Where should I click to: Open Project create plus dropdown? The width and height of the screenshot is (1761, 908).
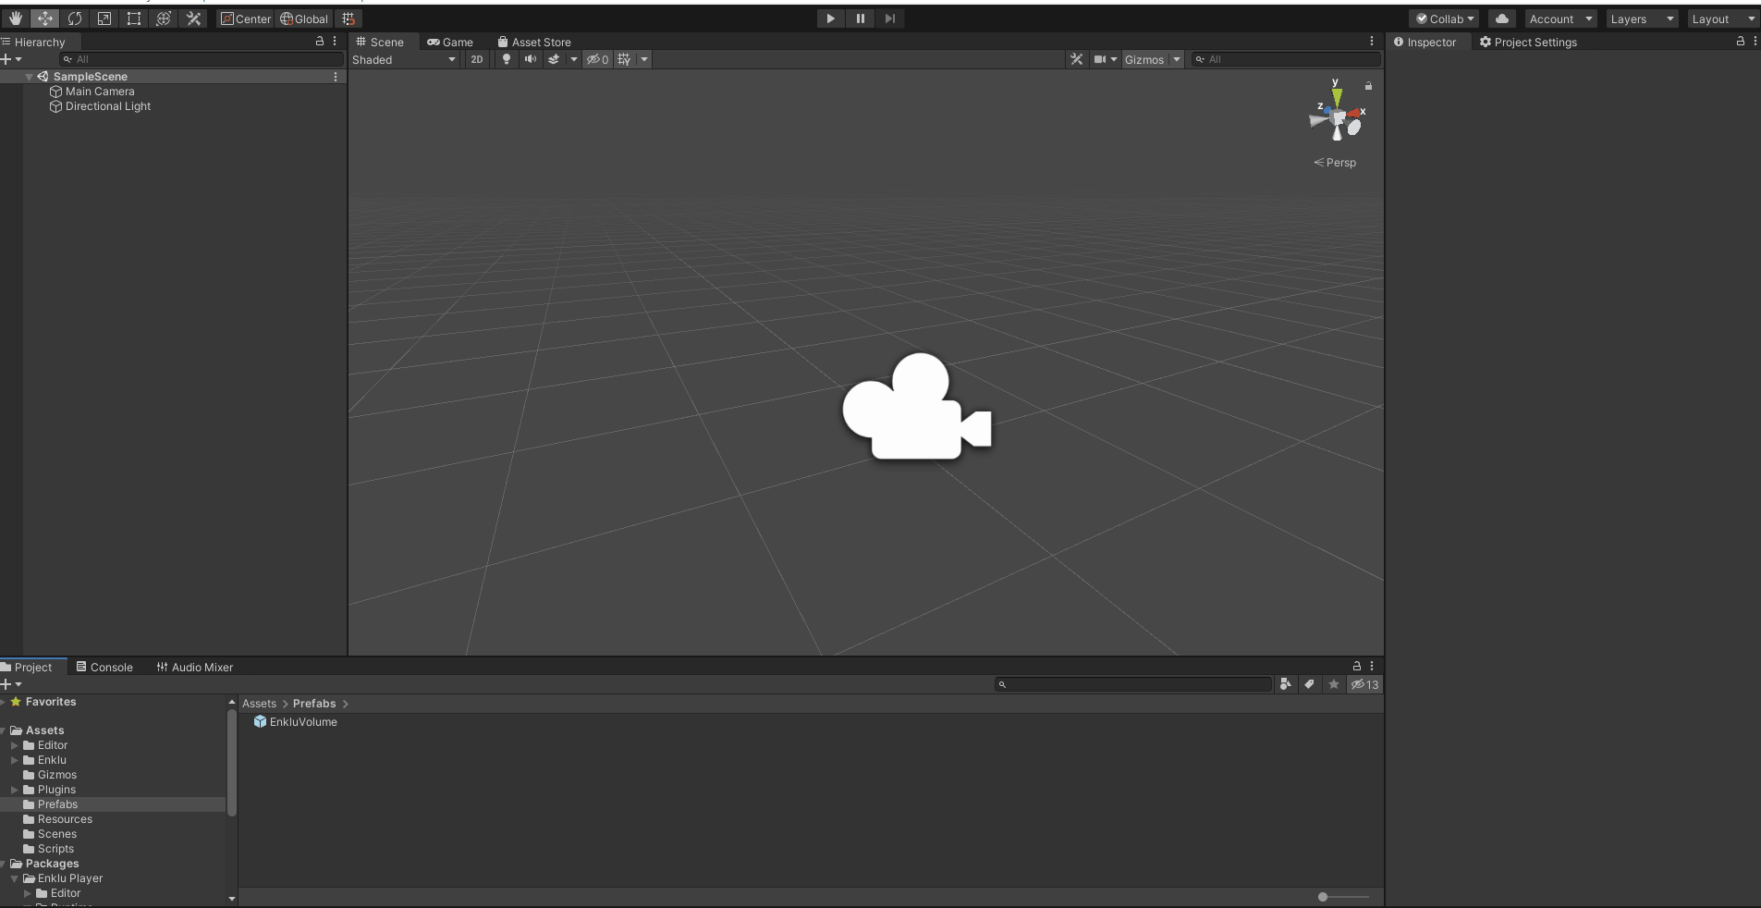(x=11, y=684)
